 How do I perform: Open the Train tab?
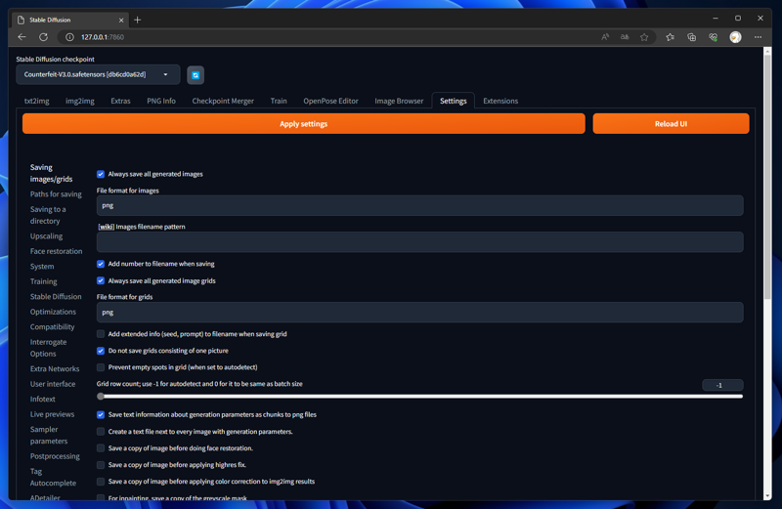point(279,101)
